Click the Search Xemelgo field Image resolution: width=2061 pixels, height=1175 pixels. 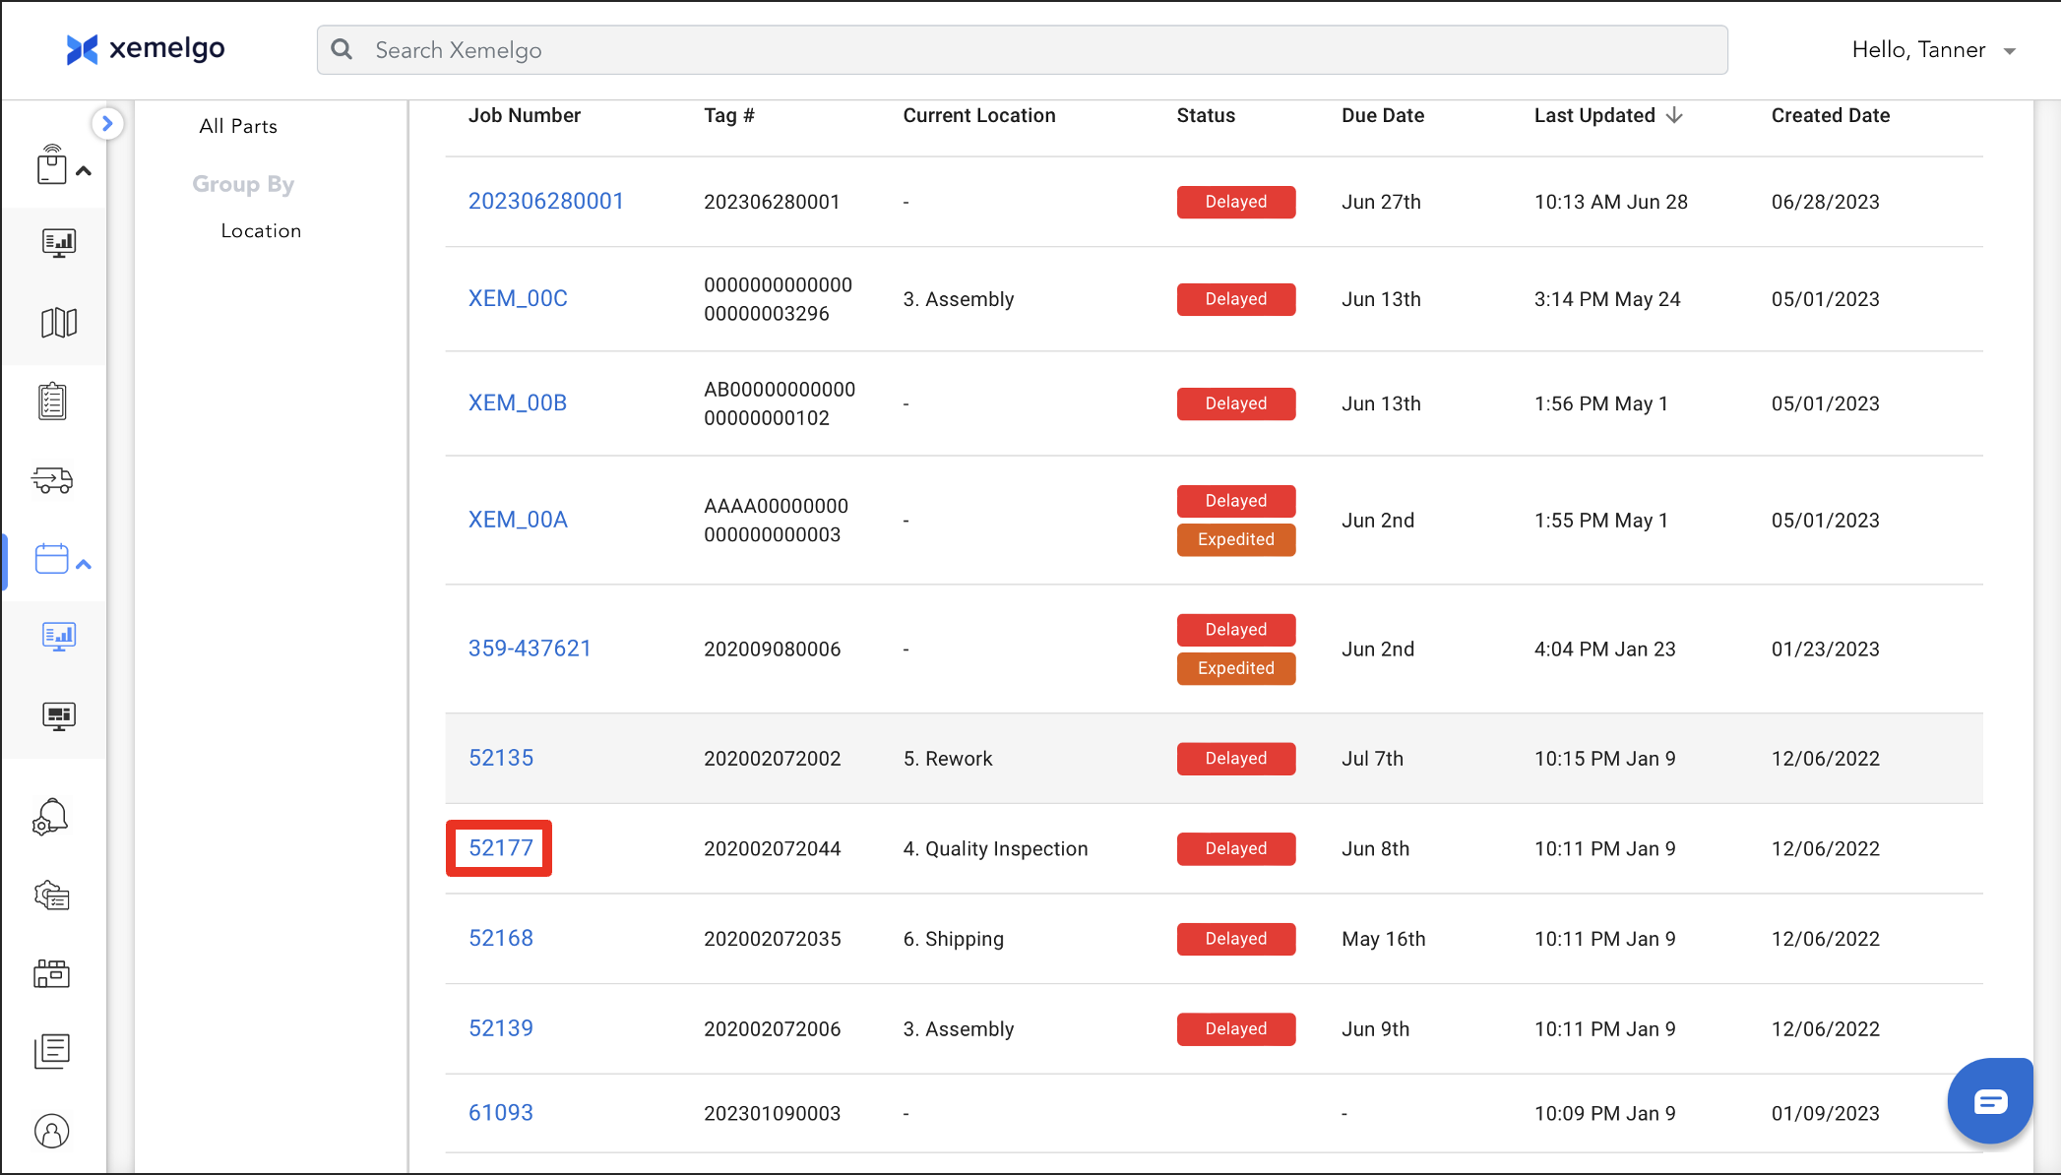tap(1022, 50)
